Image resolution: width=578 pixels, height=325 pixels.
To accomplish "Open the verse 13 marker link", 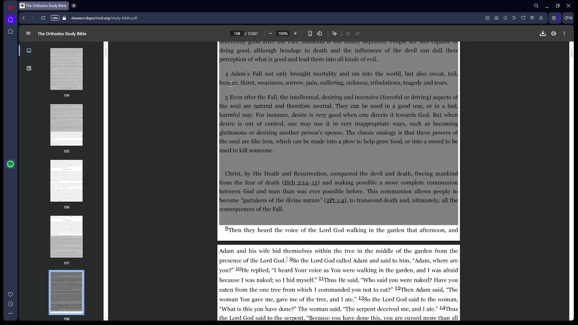I will (361, 298).
